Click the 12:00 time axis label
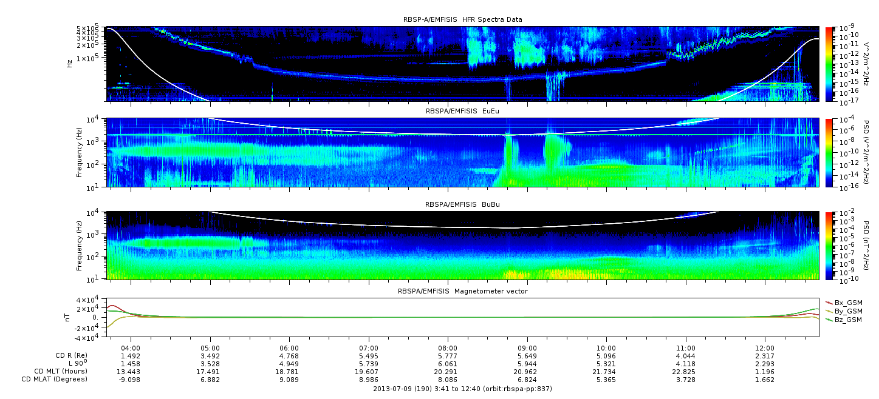 (765, 349)
